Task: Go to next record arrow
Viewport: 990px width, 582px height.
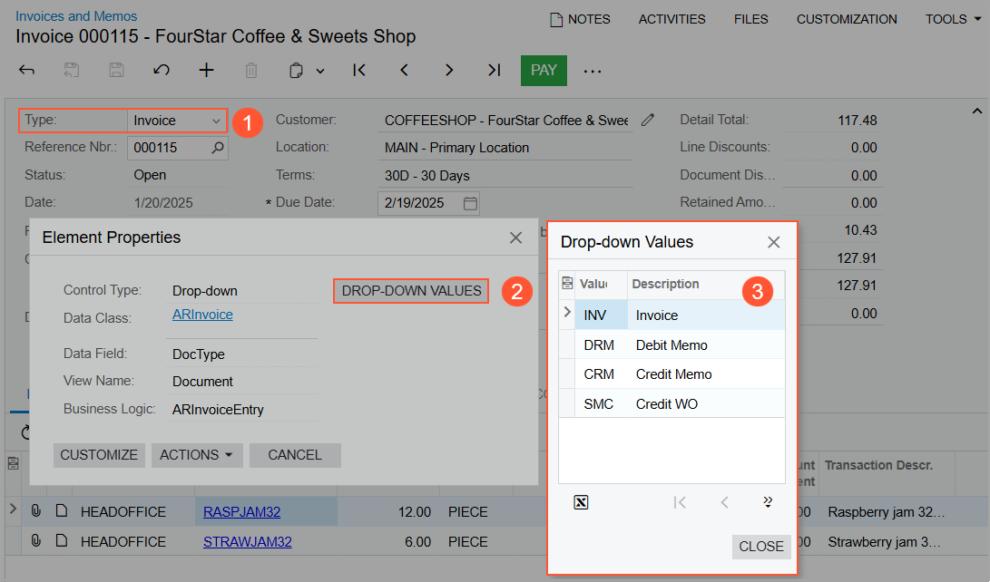Action: 449,70
